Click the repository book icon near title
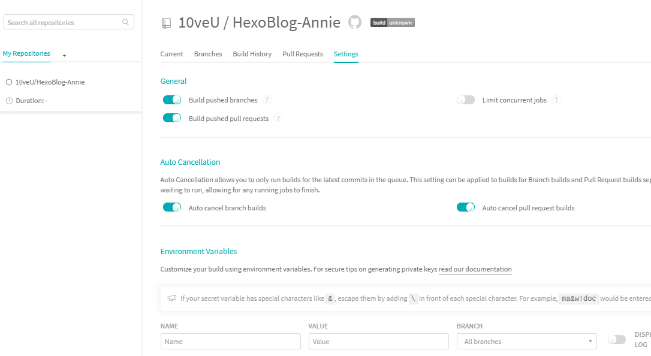651x356 pixels. [x=166, y=23]
